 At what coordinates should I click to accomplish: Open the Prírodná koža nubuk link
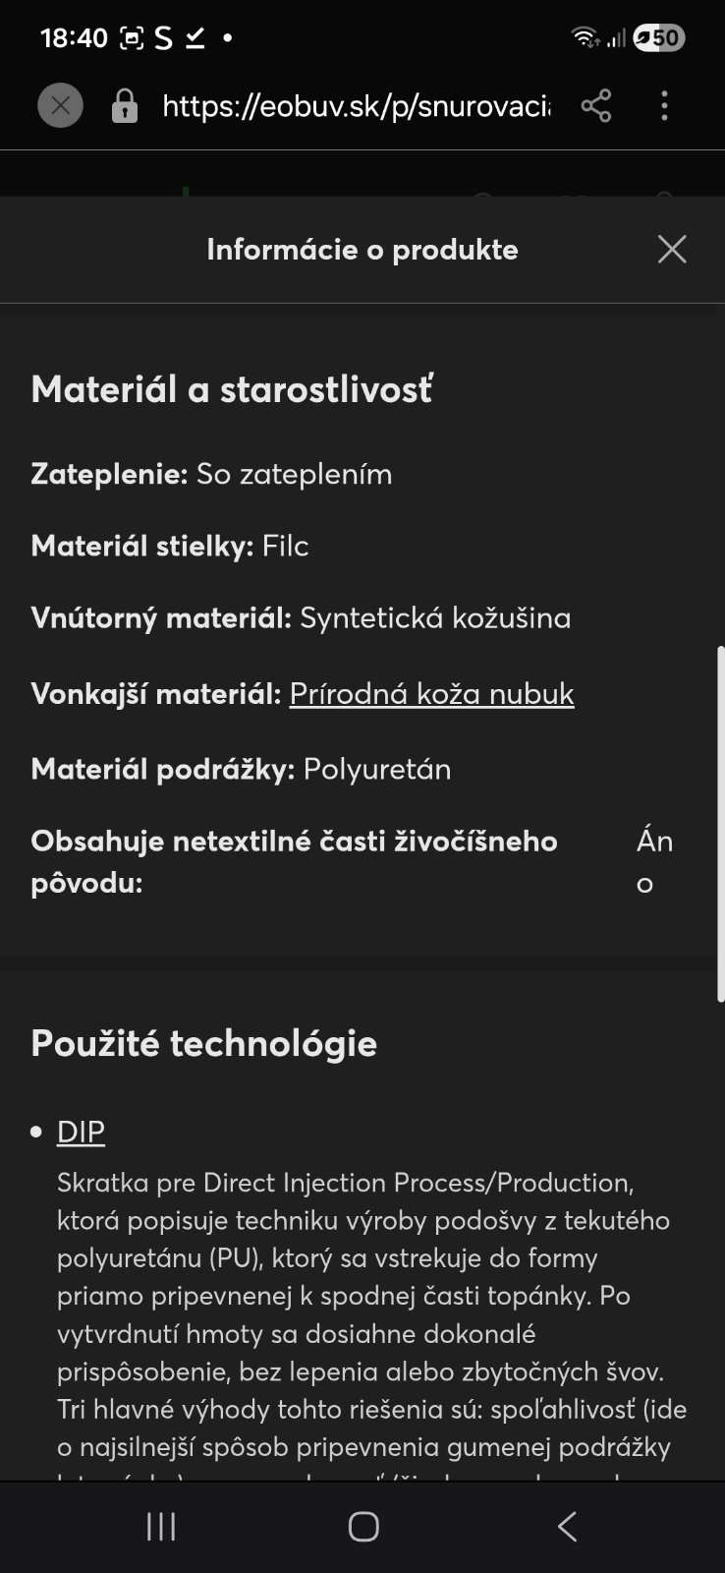pyautogui.click(x=431, y=694)
